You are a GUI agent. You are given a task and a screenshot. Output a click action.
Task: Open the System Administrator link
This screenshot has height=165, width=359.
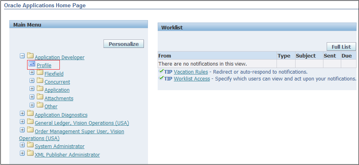(x=59, y=146)
